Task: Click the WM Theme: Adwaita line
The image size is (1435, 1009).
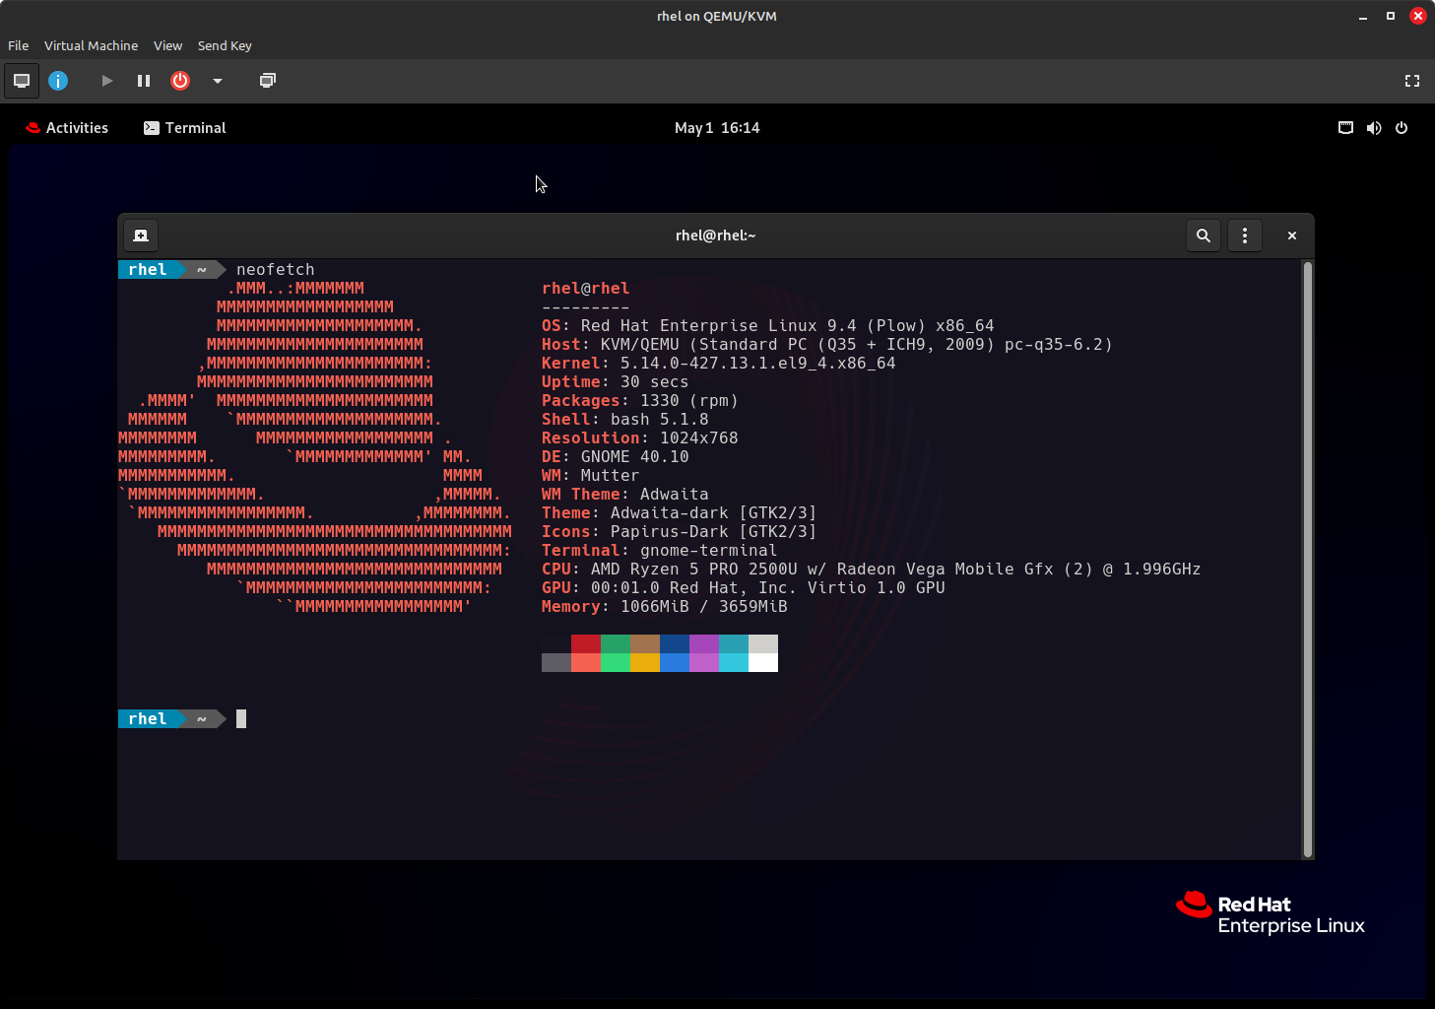Action: click(x=625, y=495)
